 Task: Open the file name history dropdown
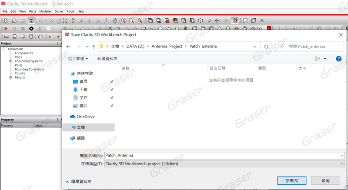[x=342, y=156]
